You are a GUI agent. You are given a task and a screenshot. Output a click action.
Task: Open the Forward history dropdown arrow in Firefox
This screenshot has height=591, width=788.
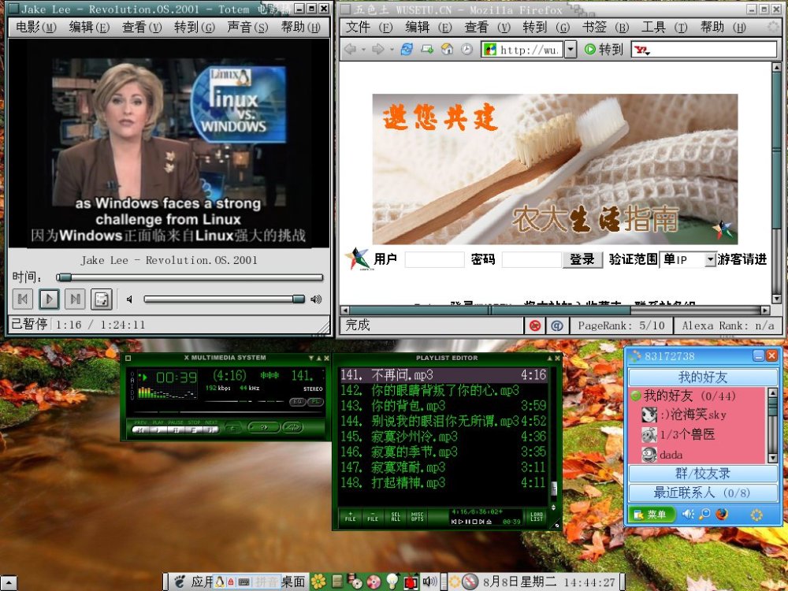point(392,50)
